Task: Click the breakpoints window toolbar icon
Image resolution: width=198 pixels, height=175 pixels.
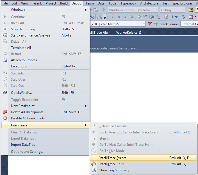Action: tap(191, 17)
